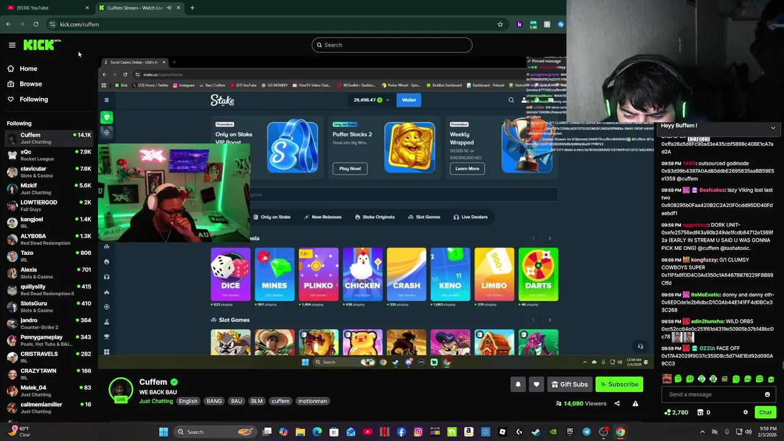Viewport: 784px width, 441px height.
Task: Subscribe to Cuffem's channel
Action: [619, 385]
